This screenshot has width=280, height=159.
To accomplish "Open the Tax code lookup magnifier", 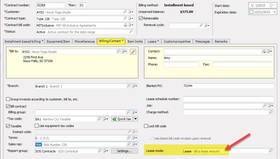I will pos(100,119).
